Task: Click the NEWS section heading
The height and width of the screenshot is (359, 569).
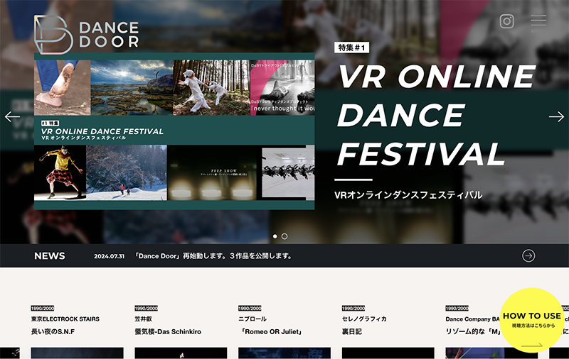Action: click(x=50, y=256)
